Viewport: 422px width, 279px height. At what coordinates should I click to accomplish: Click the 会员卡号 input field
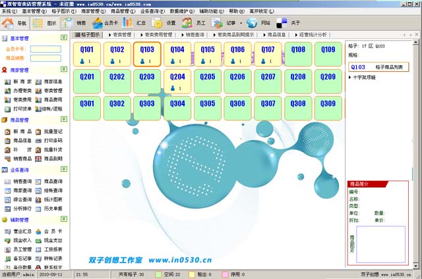tap(45, 49)
